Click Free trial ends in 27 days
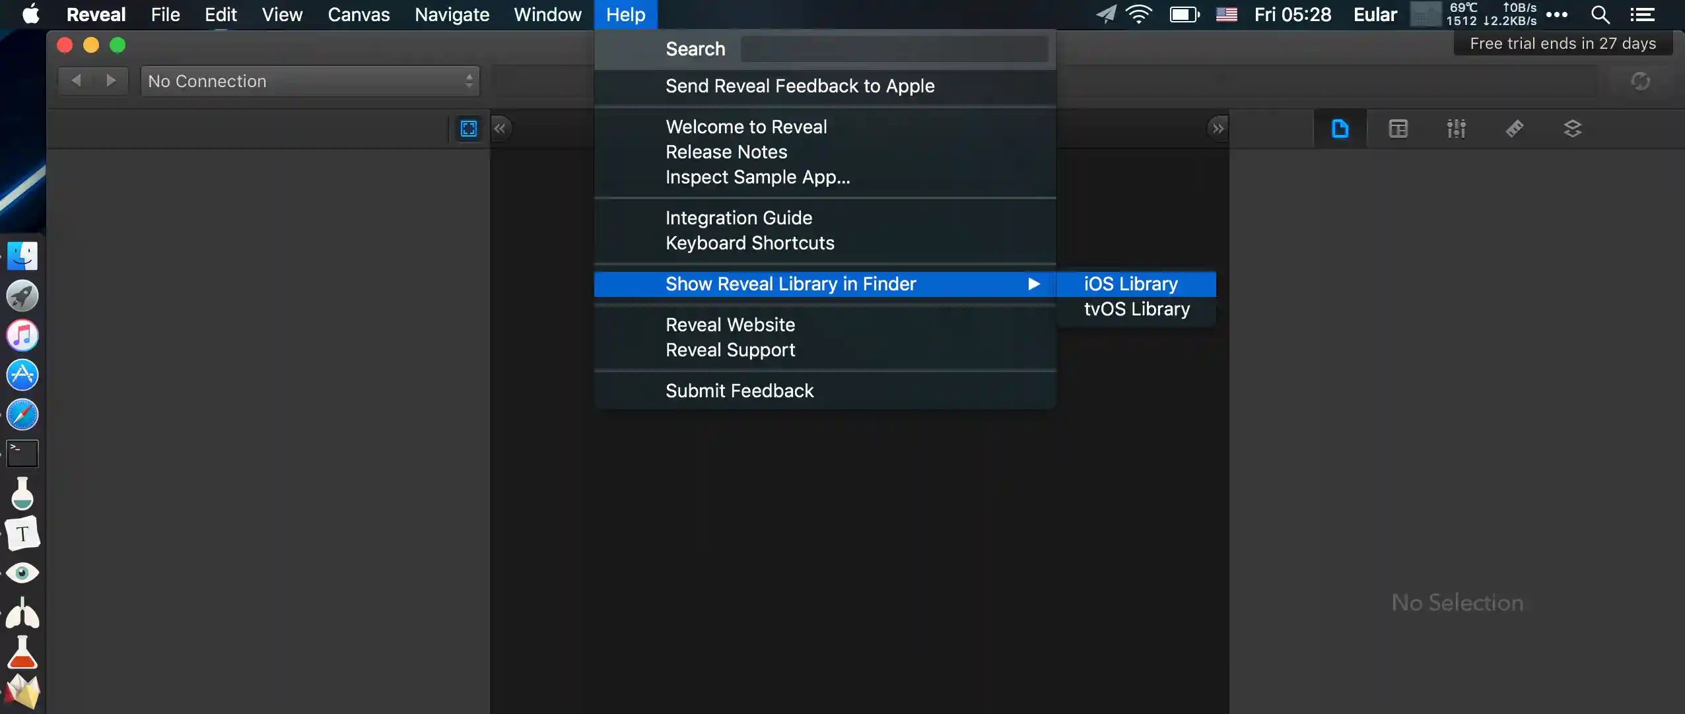 coord(1562,44)
